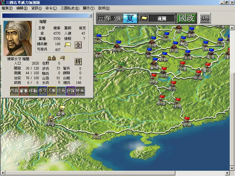Open the 任免 appointment command
235x176 pixels.
61,91
